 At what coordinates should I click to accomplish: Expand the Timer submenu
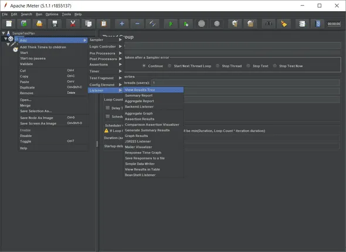pos(106,71)
